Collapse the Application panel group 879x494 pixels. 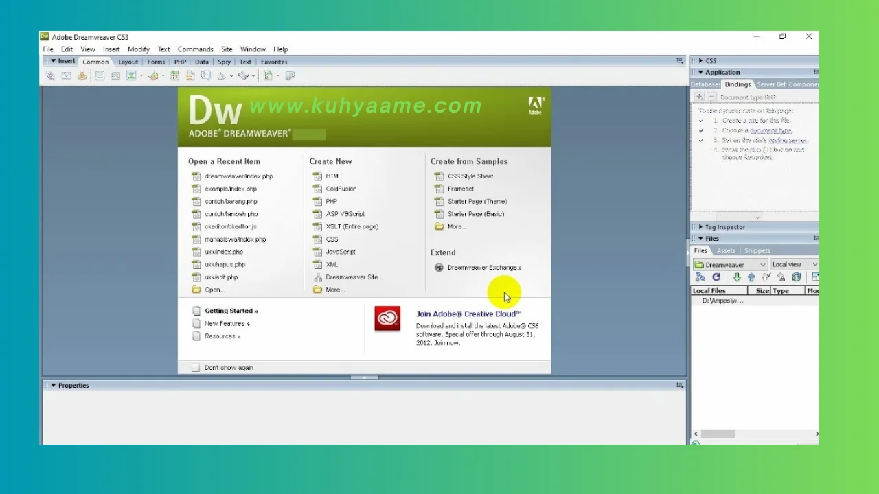pos(700,72)
